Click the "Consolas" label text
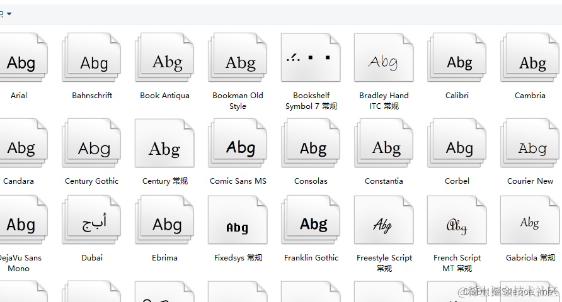 (311, 181)
